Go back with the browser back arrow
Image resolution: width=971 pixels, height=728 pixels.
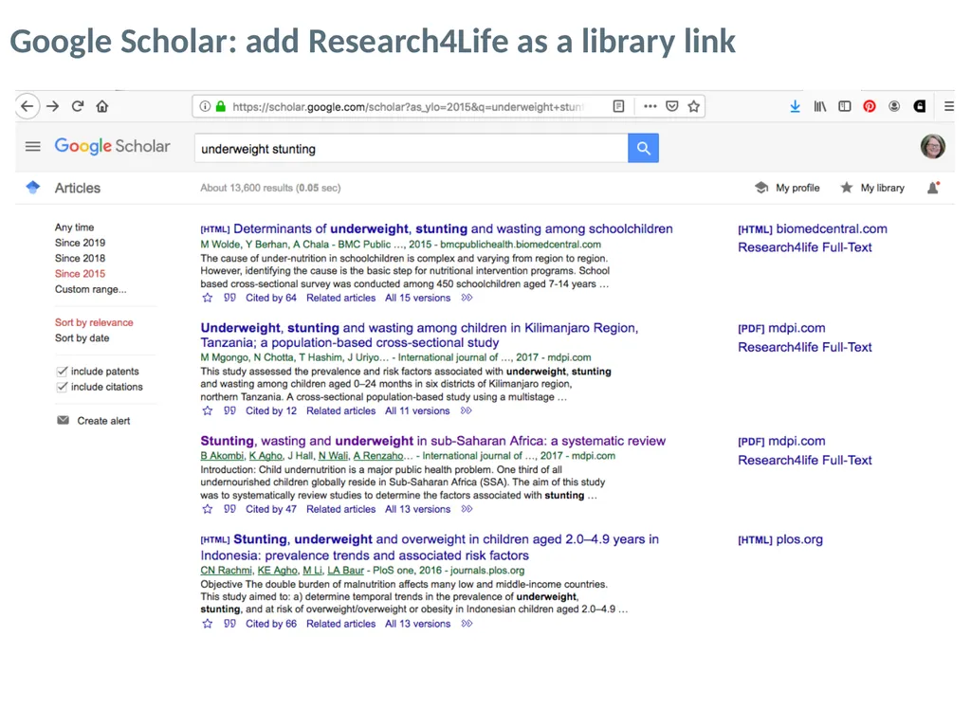click(27, 106)
